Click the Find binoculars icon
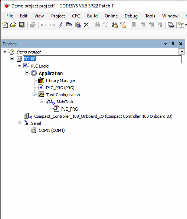Screen dimensions: 187x219 pyautogui.click(x=97, y=25)
